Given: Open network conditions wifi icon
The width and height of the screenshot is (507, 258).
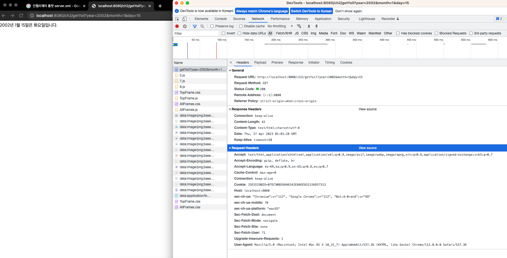Looking at the screenshot, I should (x=299, y=26).
